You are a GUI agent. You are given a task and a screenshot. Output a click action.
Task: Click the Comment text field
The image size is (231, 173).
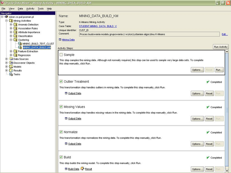coord(149,34)
